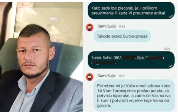This screenshot has height=112, width=178.
Task: Click the 17:31 timestamp
Action: 122,76
